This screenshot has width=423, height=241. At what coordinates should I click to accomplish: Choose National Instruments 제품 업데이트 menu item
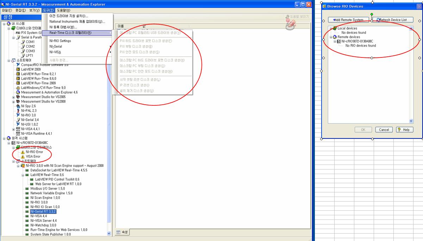pos(77,21)
